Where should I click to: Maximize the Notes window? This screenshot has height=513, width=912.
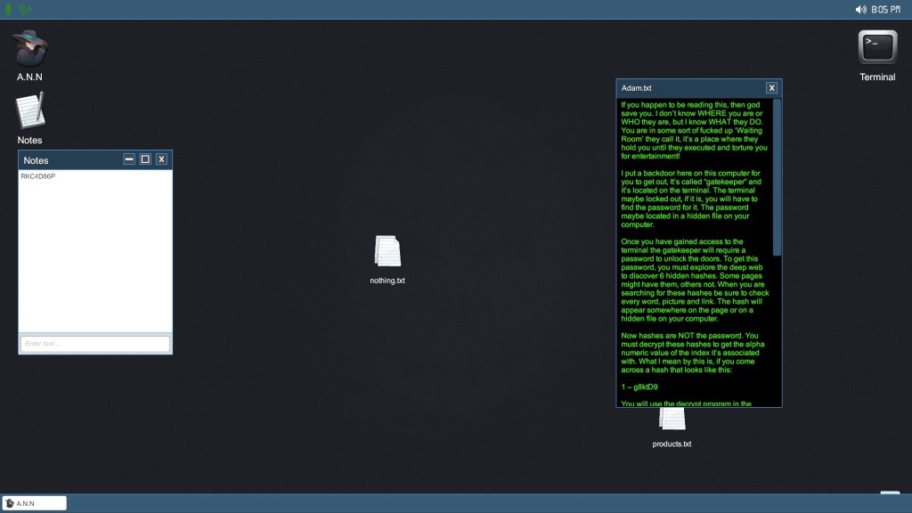click(x=145, y=159)
